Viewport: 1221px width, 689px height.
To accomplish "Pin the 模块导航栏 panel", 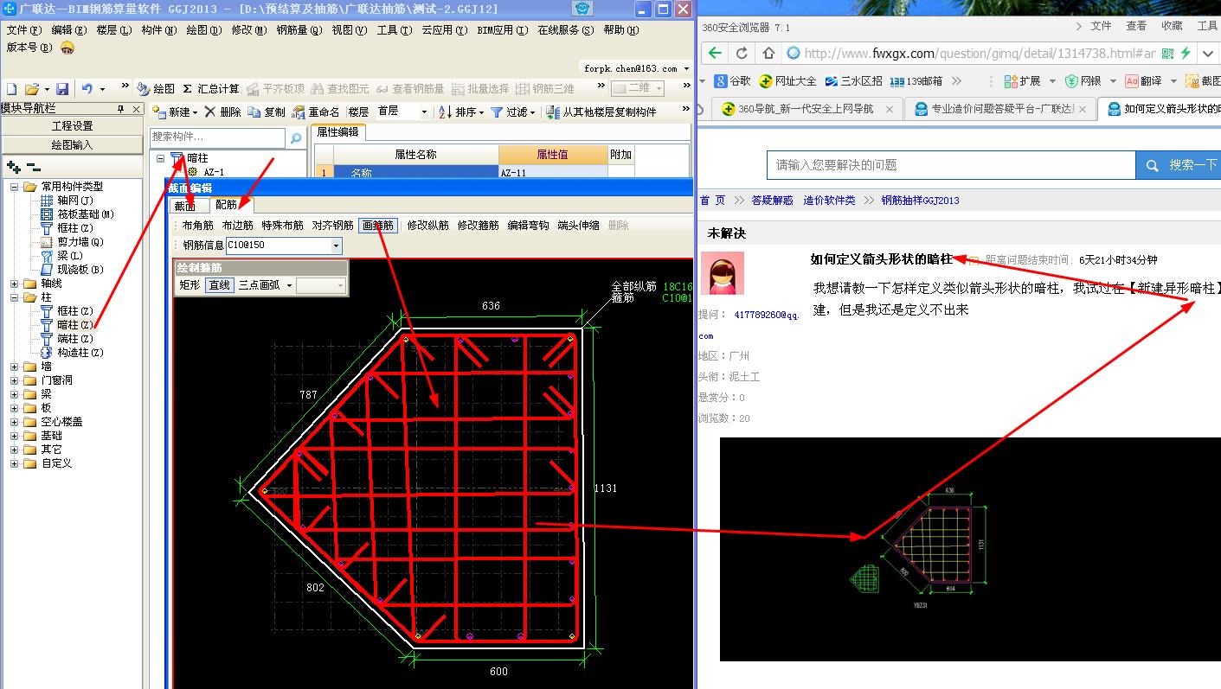I will pyautogui.click(x=121, y=109).
